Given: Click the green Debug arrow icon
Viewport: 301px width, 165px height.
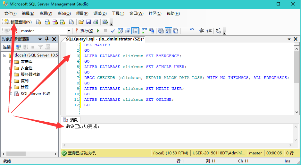Looking at the screenshot, I should click(x=98, y=31).
